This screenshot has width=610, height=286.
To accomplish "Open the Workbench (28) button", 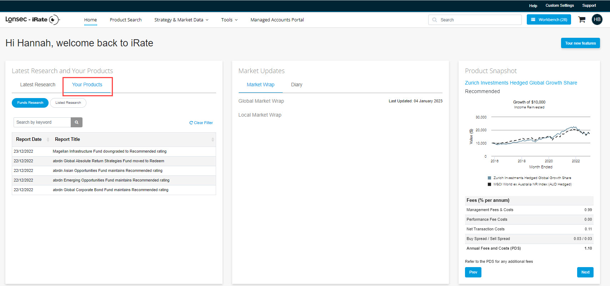I will pyautogui.click(x=549, y=20).
